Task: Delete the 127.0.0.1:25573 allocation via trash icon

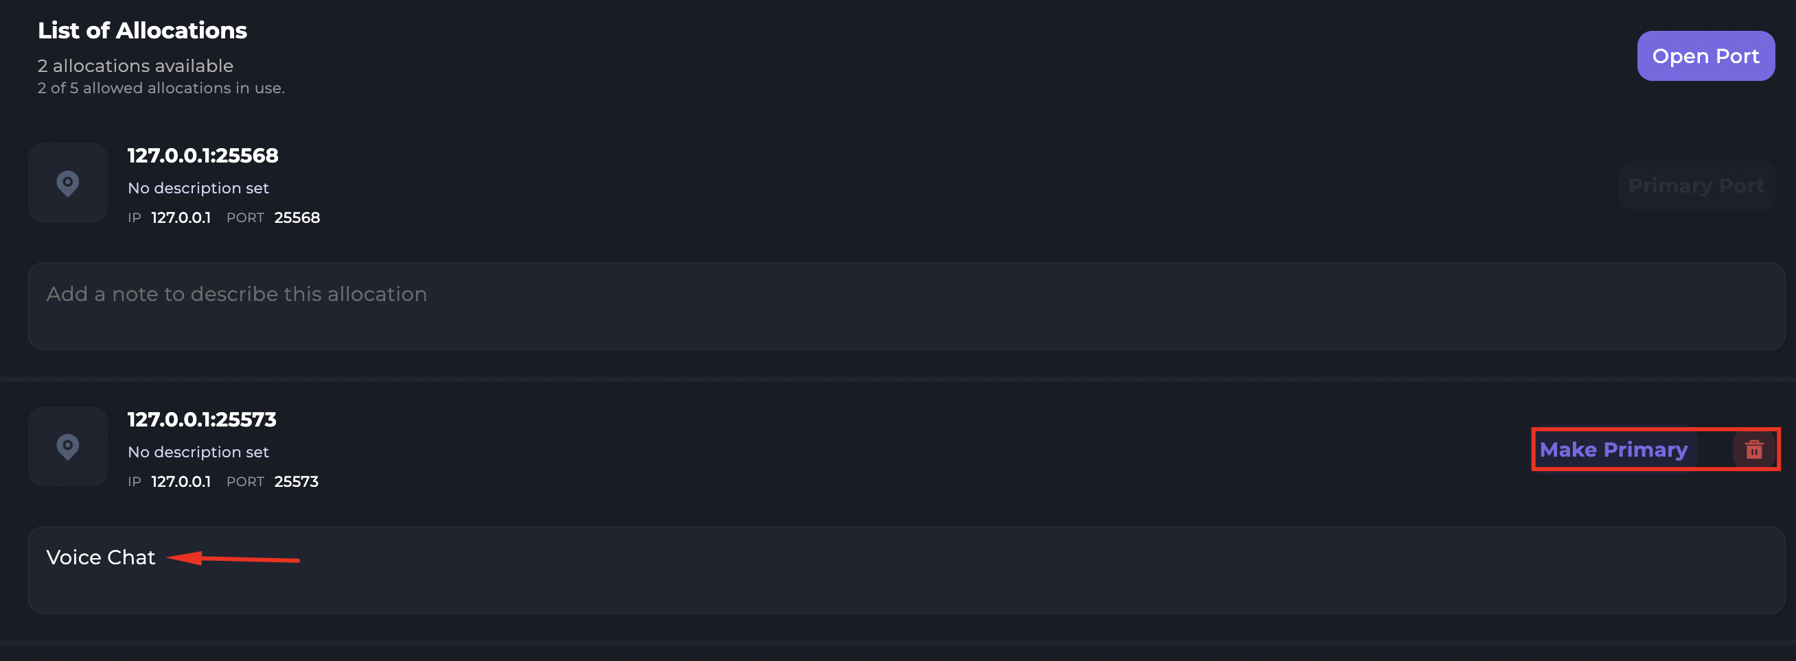Action: click(1753, 449)
